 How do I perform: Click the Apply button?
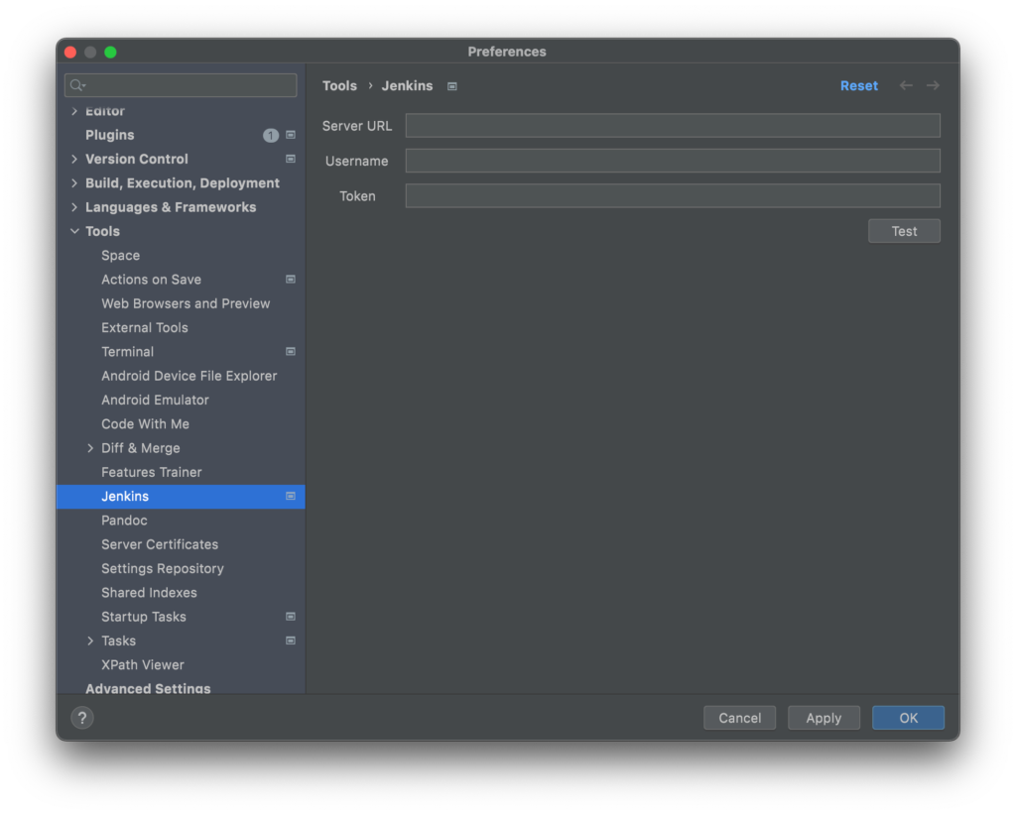(824, 718)
